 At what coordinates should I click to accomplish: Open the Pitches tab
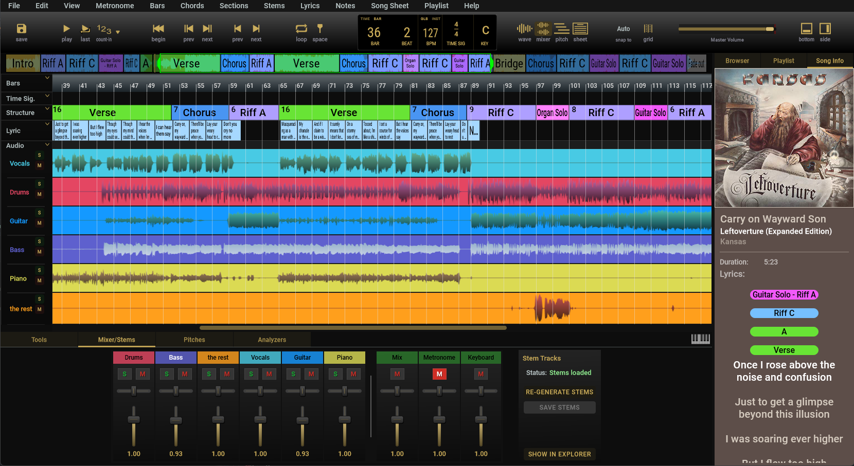194,340
